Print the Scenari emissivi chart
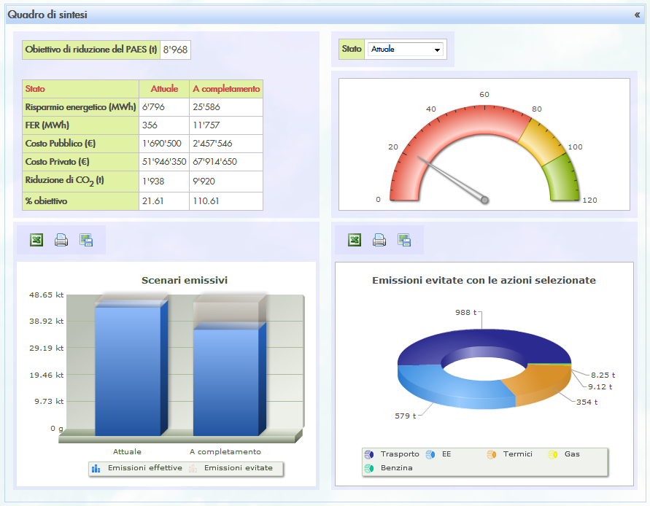Viewport: 650px width, 506px height. [61, 240]
